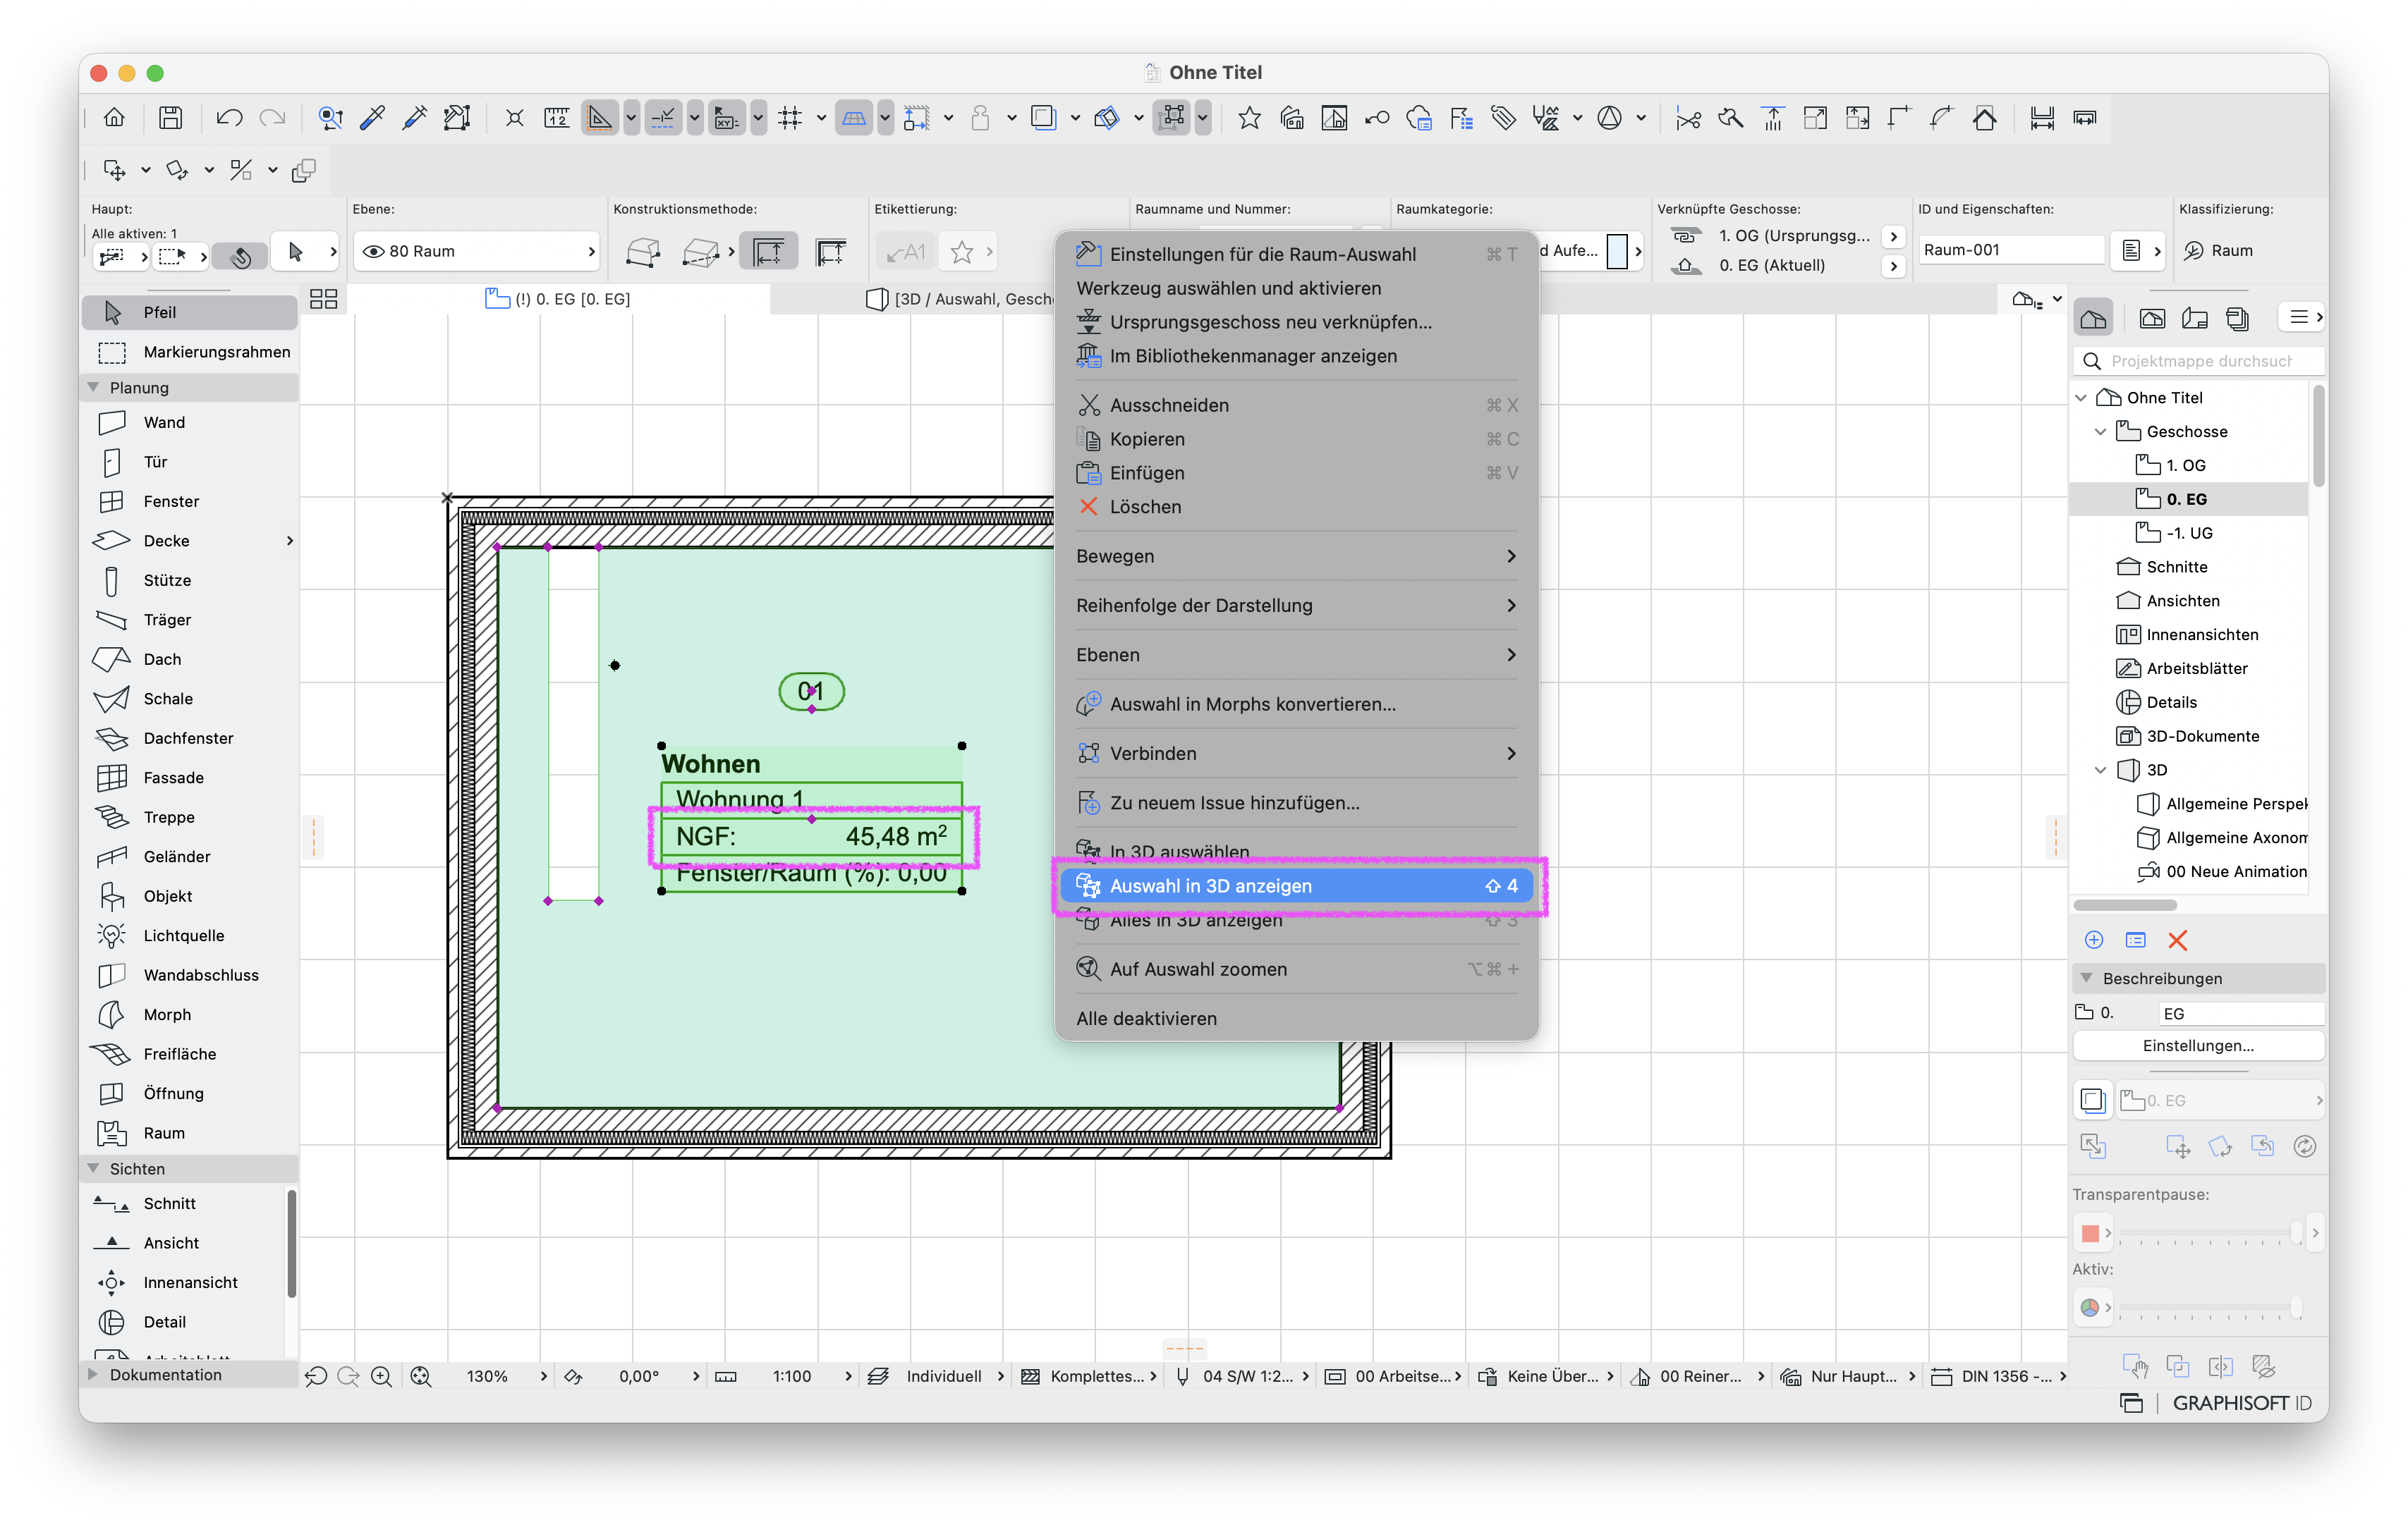
Task: Click the red delete X in navigator
Action: (2177, 940)
